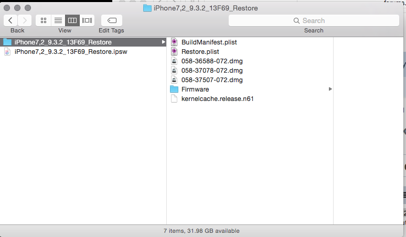Select the Firmware folder name
The height and width of the screenshot is (237, 406).
pyautogui.click(x=195, y=89)
